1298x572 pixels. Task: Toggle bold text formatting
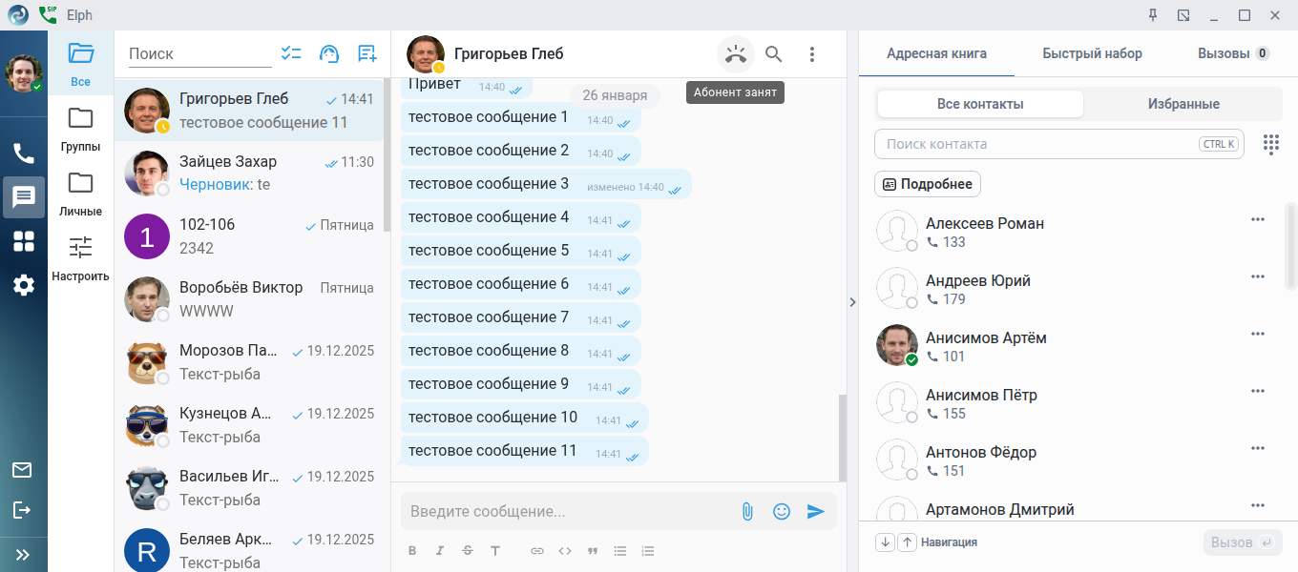point(412,551)
